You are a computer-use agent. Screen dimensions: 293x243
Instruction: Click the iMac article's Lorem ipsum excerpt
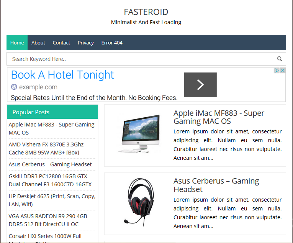point(228,144)
